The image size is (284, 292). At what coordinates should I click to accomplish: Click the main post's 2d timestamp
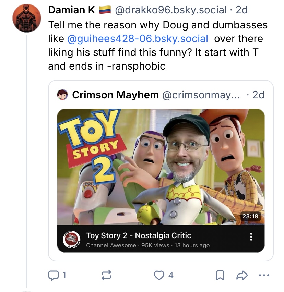tap(242, 10)
